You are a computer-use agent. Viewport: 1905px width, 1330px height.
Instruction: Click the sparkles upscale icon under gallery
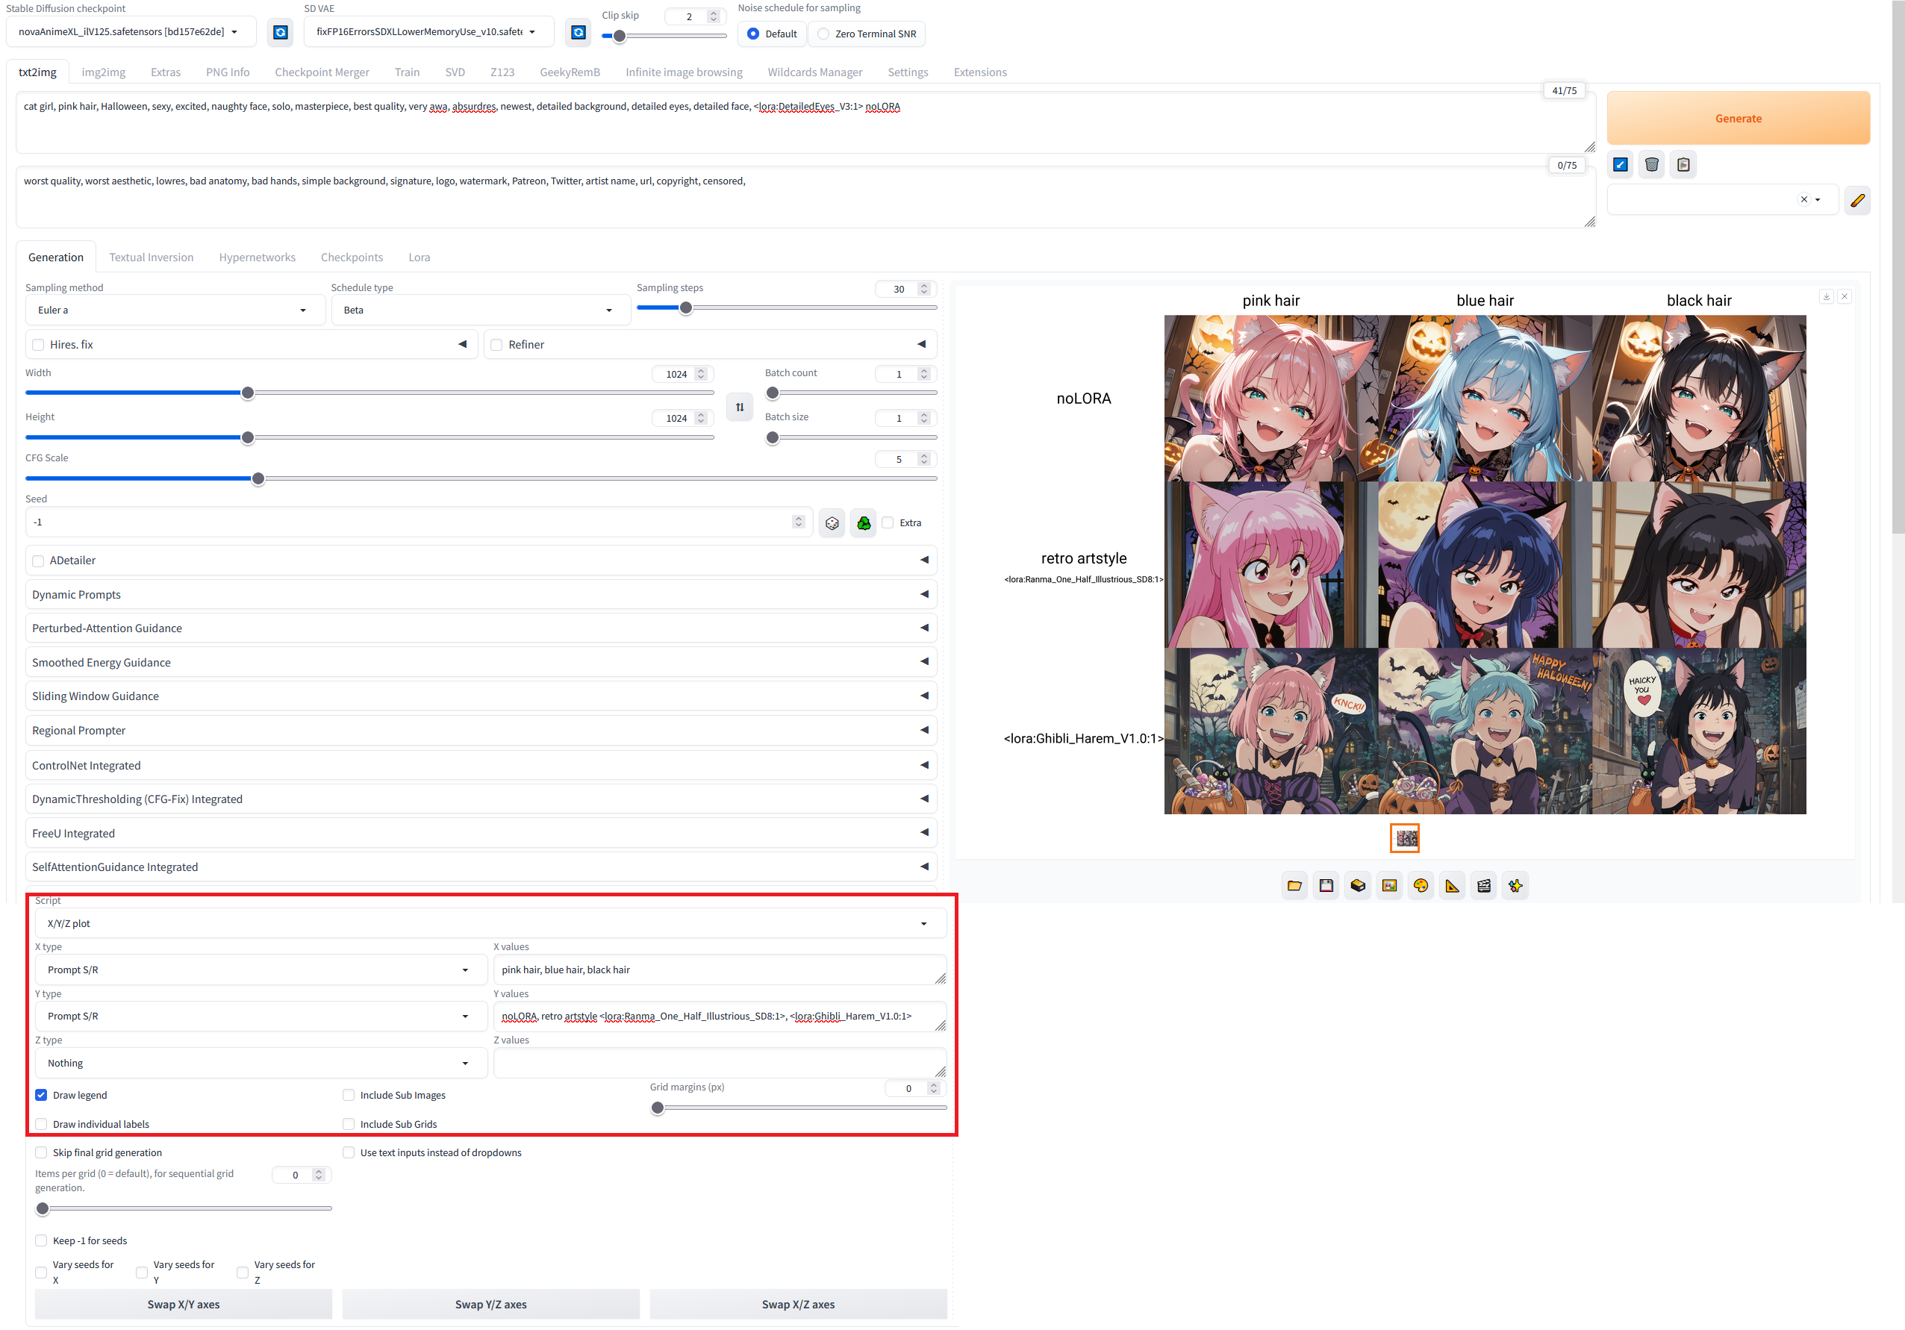click(1515, 885)
